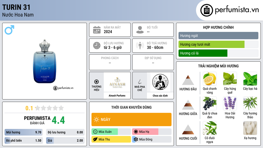Click the Mùa Thu season bar

111,139
